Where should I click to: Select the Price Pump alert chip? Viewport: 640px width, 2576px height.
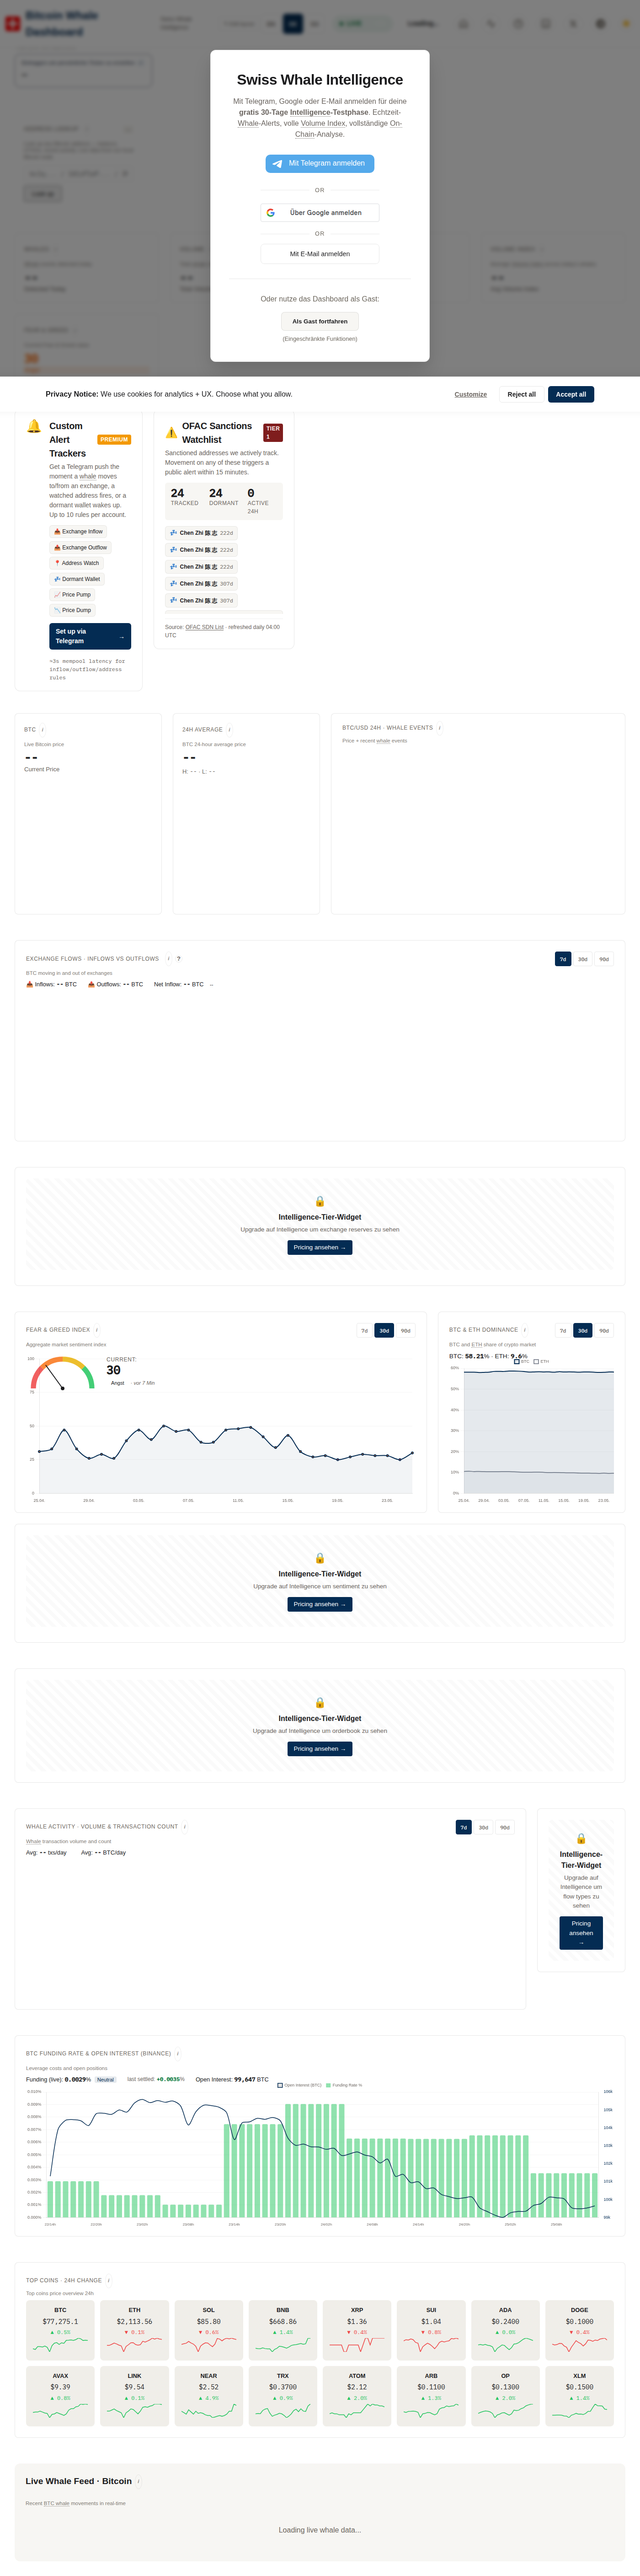coord(72,595)
